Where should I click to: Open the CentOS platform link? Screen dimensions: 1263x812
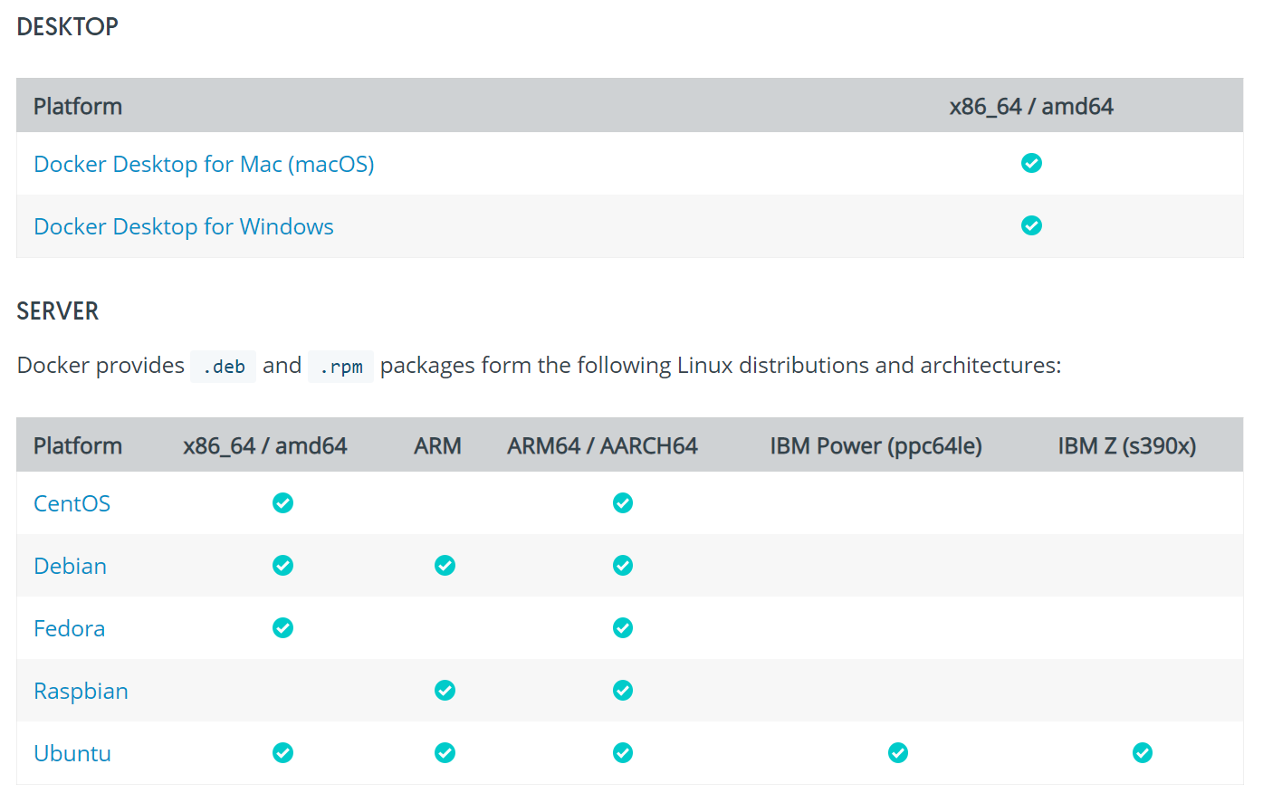click(x=72, y=503)
